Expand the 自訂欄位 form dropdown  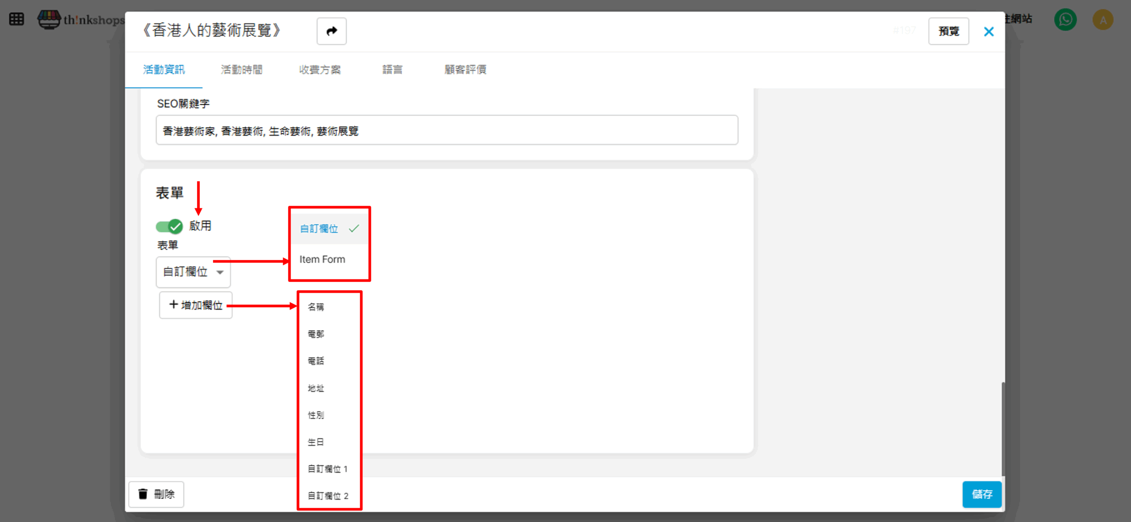(193, 272)
